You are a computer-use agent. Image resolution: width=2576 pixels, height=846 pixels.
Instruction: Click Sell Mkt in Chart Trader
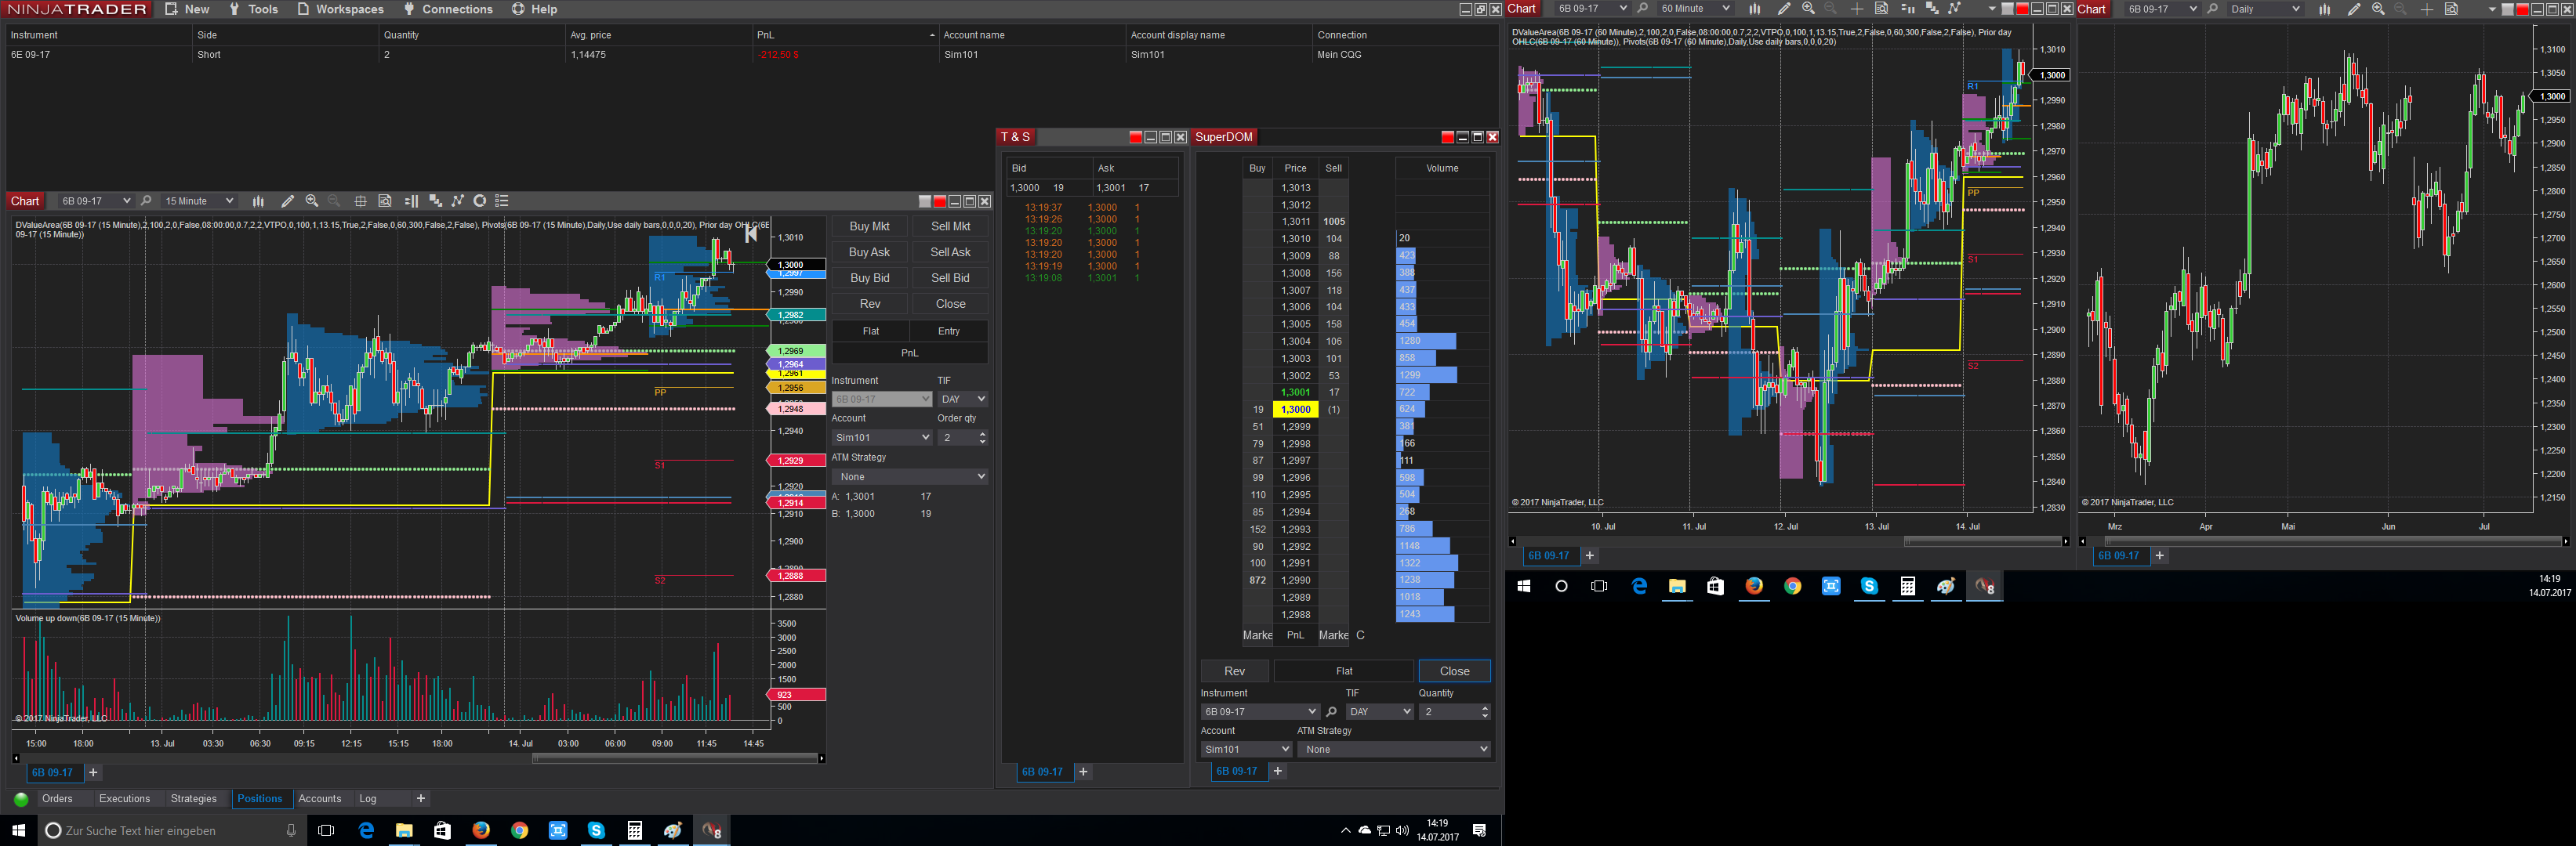point(950,226)
